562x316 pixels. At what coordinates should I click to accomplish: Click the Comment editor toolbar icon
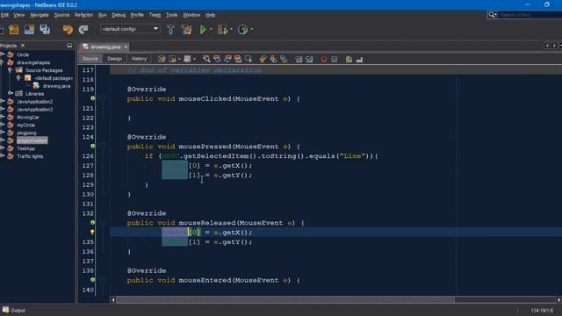coord(349,59)
